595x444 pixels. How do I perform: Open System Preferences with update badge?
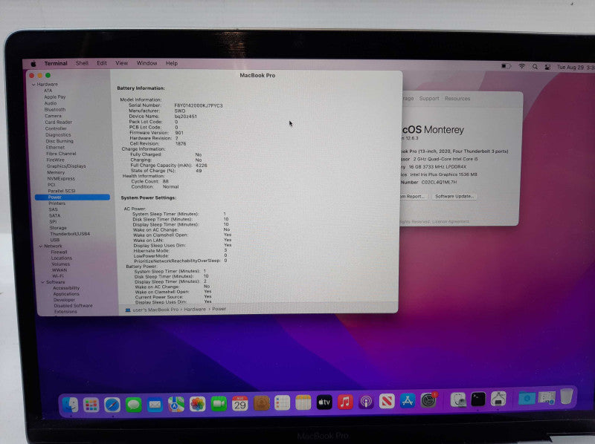(428, 400)
